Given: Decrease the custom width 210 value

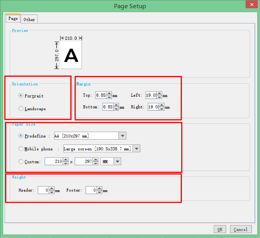Looking at the screenshot, I should coord(66,163).
